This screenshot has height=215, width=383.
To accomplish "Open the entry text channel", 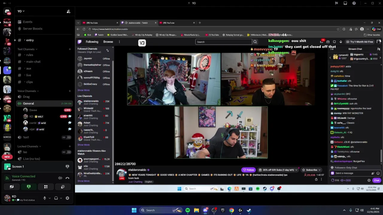I will click(44, 40).
